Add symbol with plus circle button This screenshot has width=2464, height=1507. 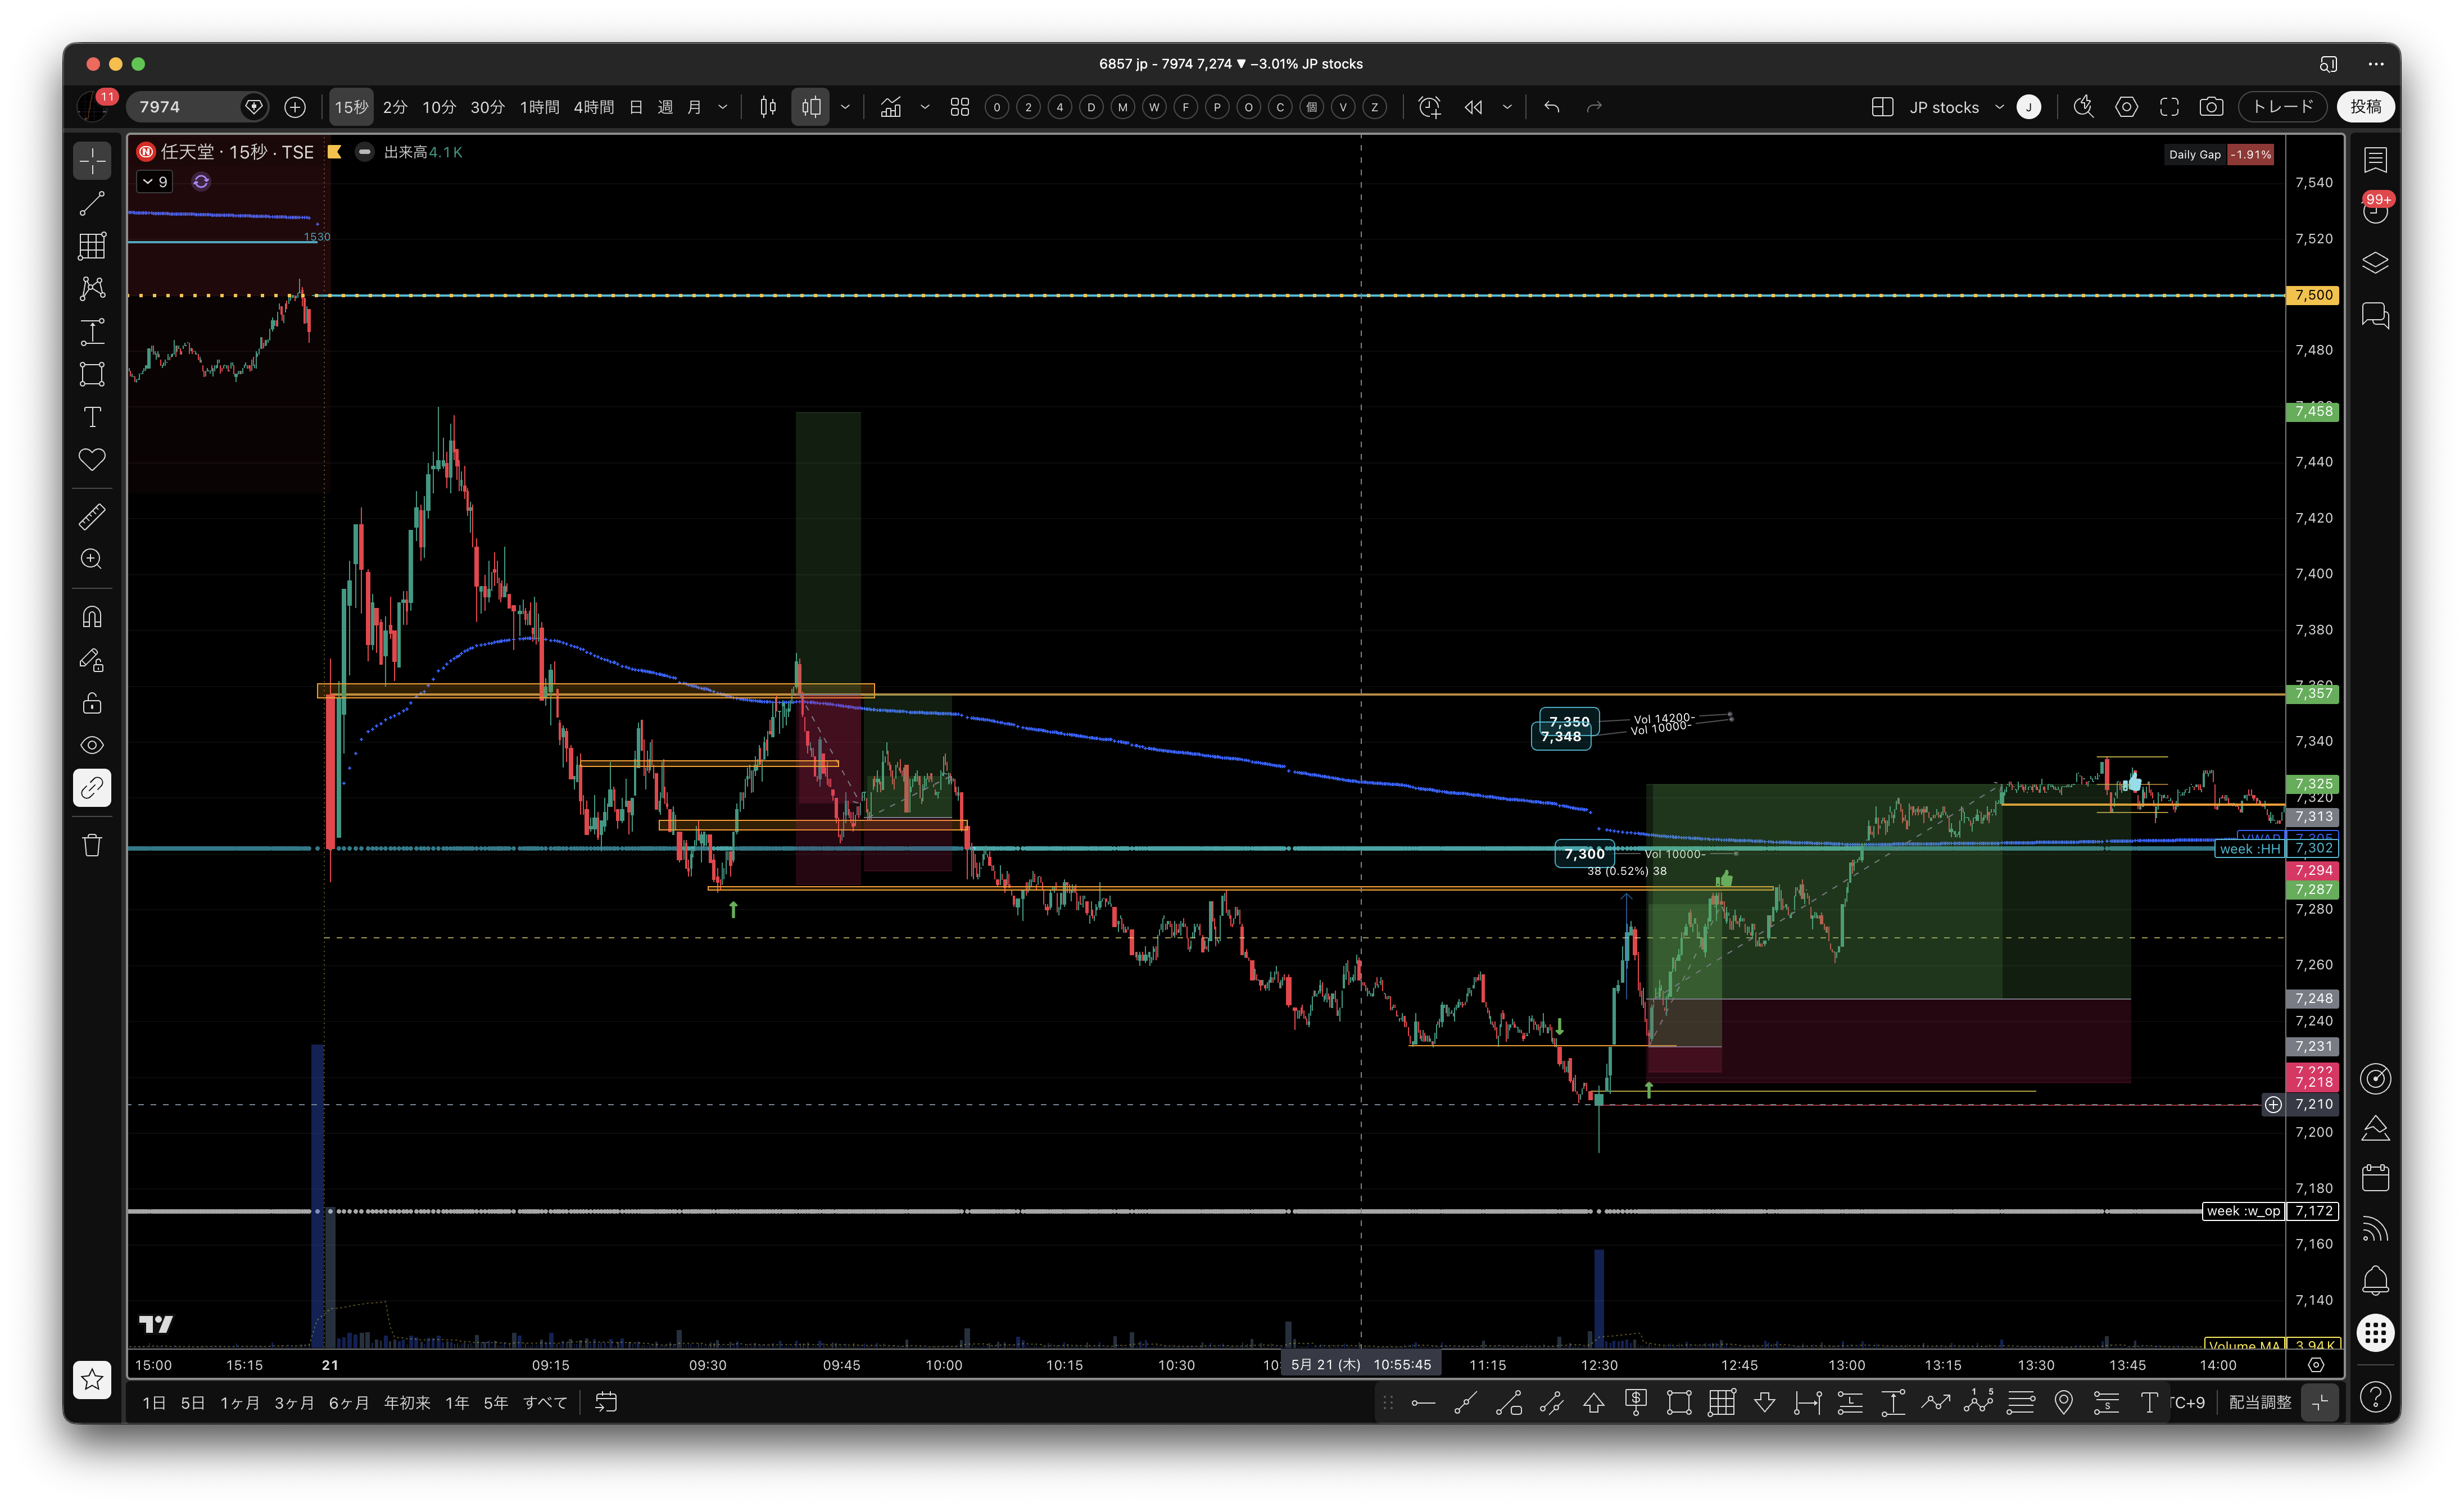click(x=295, y=107)
